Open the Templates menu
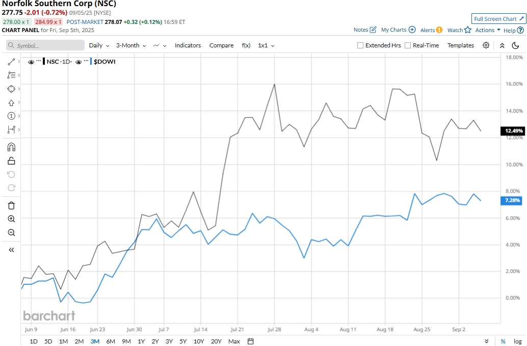The image size is (527, 346). click(x=460, y=45)
